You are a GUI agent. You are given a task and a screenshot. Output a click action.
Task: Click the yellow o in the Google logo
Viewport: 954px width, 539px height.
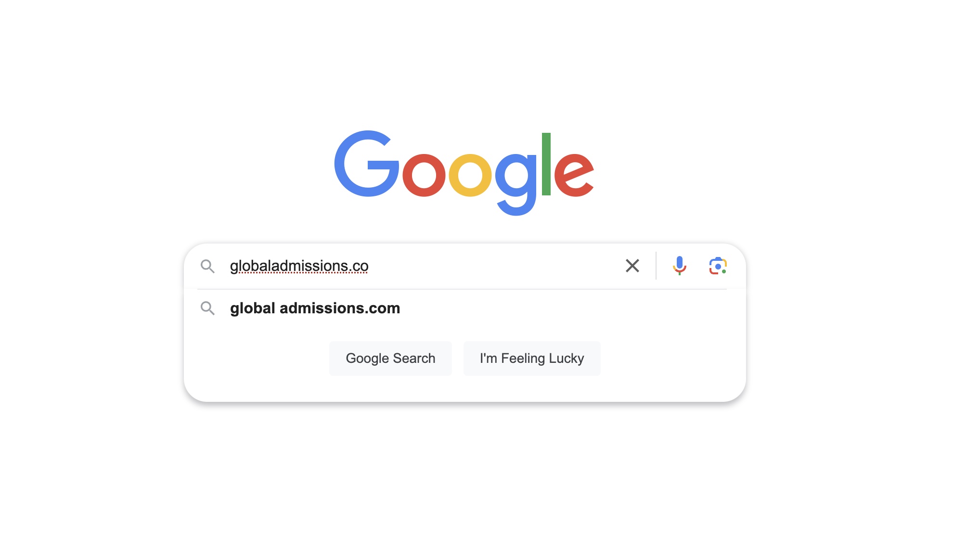tap(470, 176)
